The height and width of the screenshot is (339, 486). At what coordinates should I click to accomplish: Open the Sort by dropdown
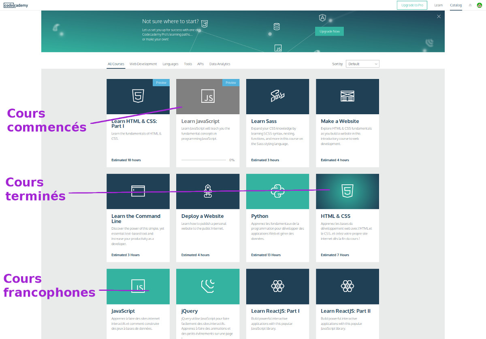[x=362, y=64]
